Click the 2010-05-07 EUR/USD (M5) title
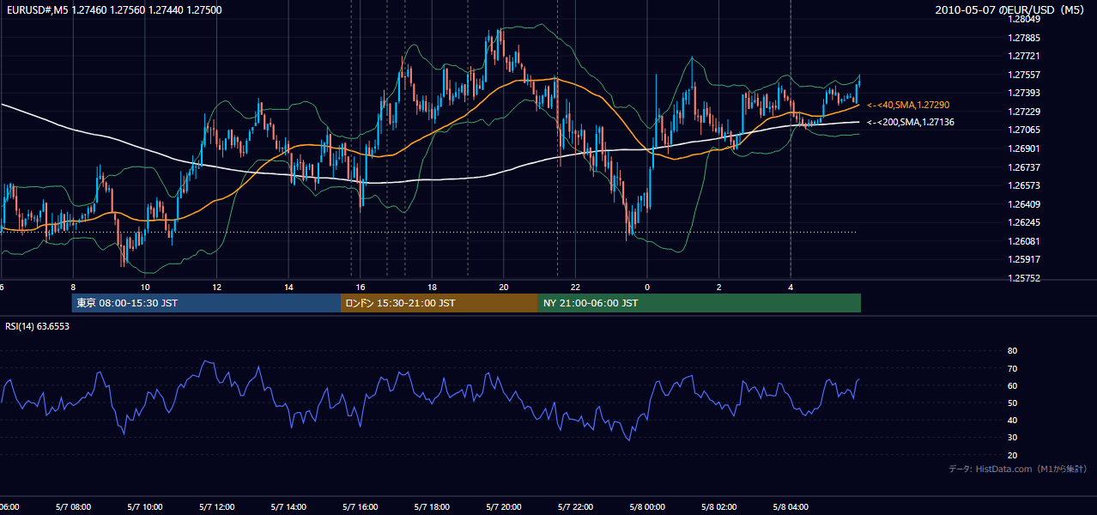Screen dimensions: 1097x515 coord(1009,10)
